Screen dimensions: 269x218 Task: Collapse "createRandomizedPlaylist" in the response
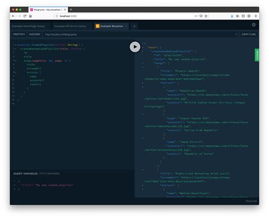(x=143, y=51)
